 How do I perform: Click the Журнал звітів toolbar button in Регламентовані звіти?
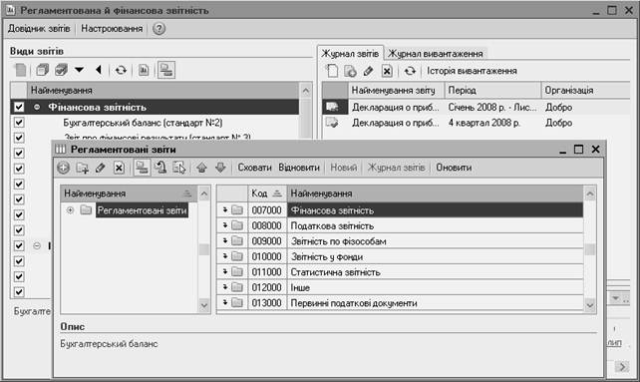pos(397,168)
